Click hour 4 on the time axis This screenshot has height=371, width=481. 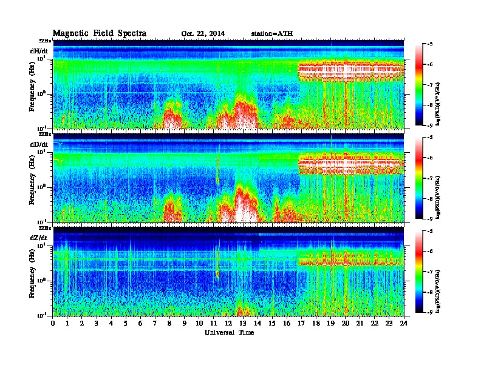tap(111, 323)
